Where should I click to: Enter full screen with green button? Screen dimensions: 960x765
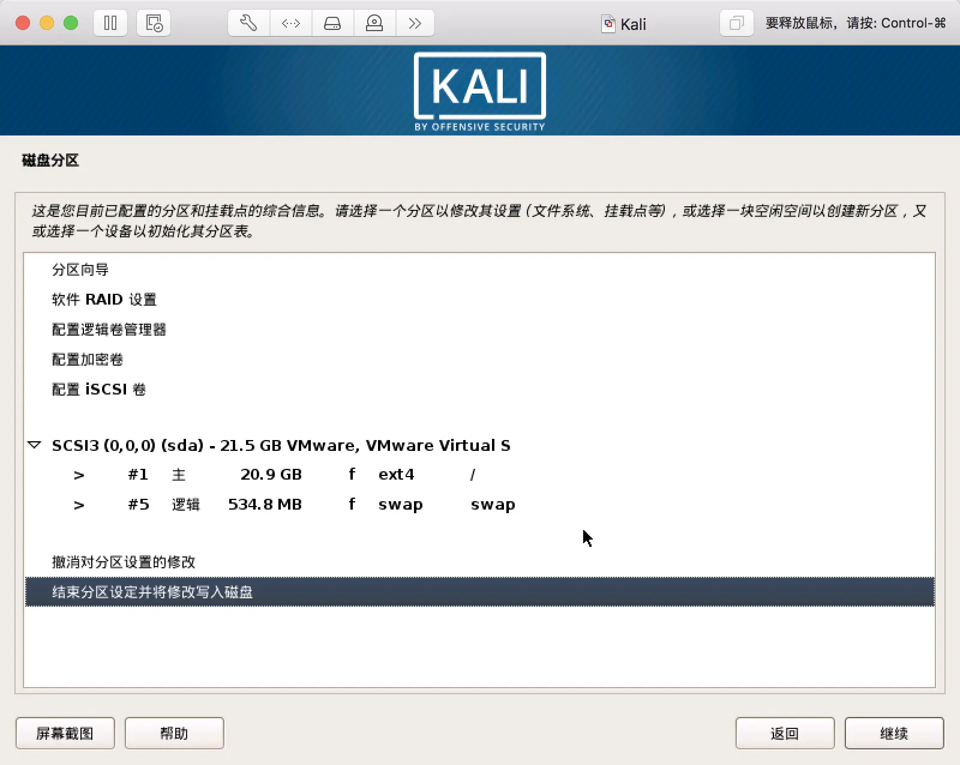[x=71, y=23]
